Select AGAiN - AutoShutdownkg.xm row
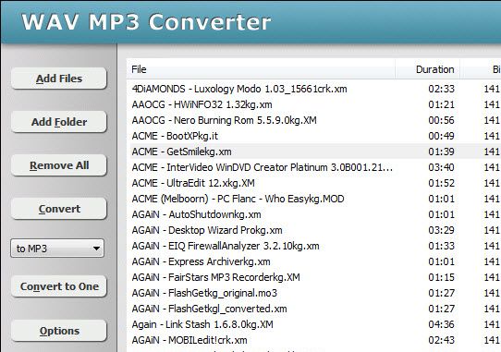Screen dimensions: 501x352 (x=314, y=214)
